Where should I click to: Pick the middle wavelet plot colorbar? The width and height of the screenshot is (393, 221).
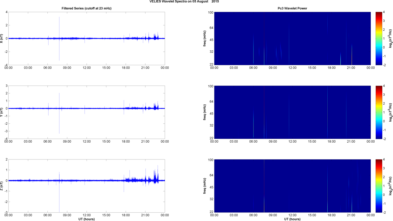379,112
